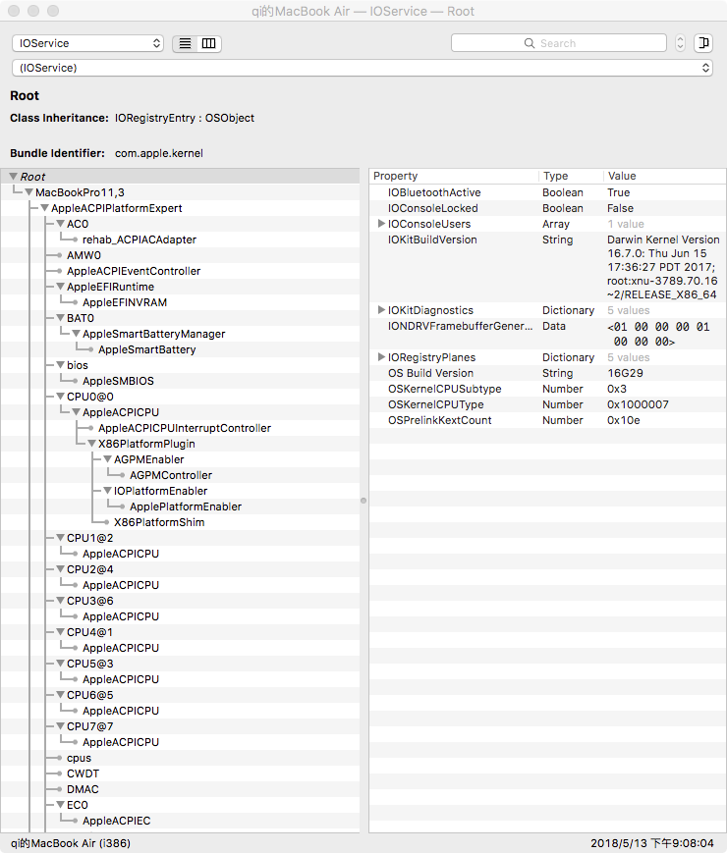The width and height of the screenshot is (727, 853).
Task: Select the AGPMController tree item
Action: pyautogui.click(x=170, y=475)
